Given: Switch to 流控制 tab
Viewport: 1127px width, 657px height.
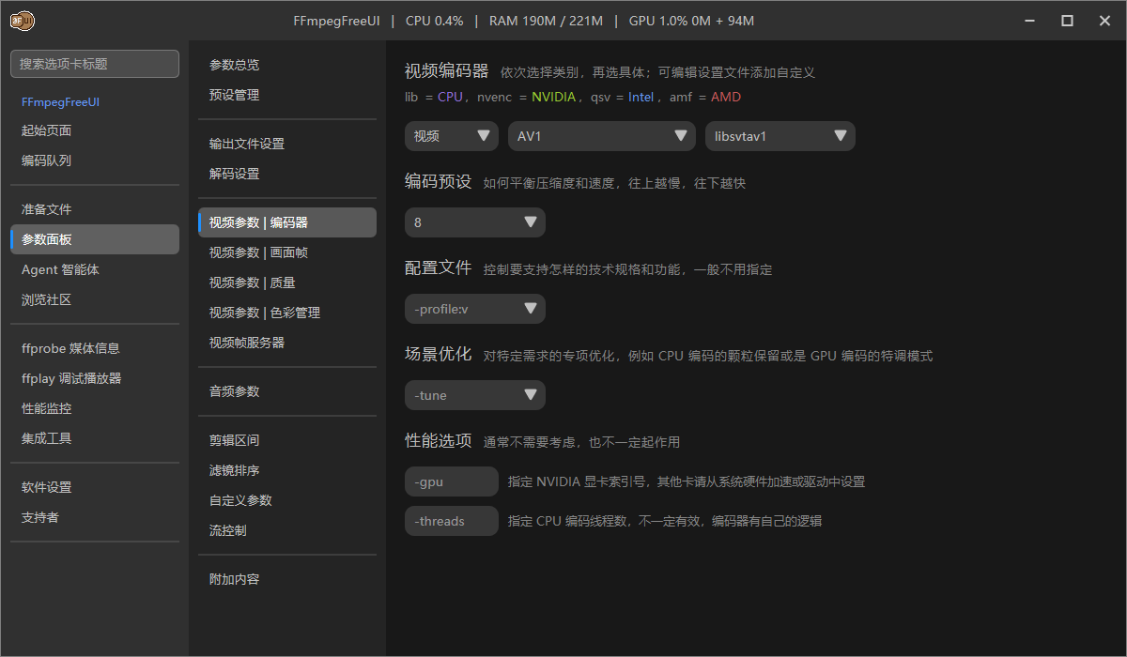Looking at the screenshot, I should (287, 530).
